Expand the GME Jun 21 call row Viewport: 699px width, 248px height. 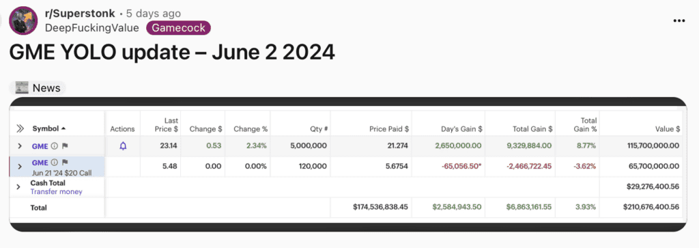20,167
